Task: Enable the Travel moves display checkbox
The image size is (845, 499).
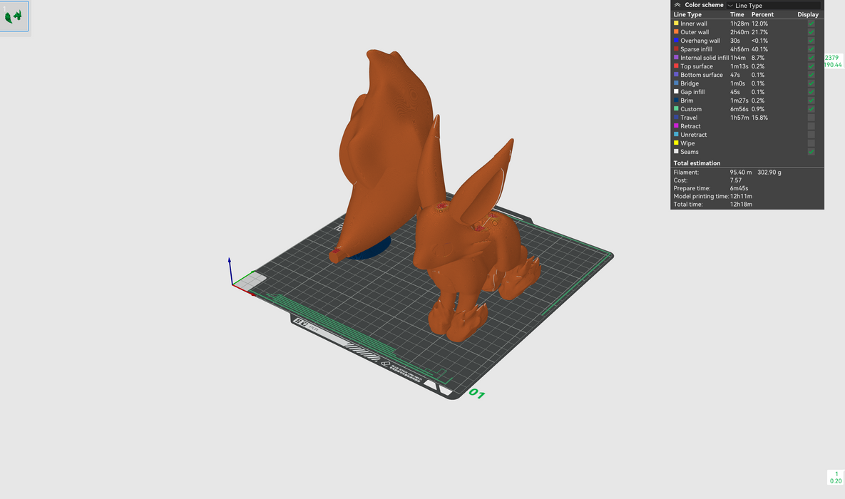Action: [x=811, y=118]
